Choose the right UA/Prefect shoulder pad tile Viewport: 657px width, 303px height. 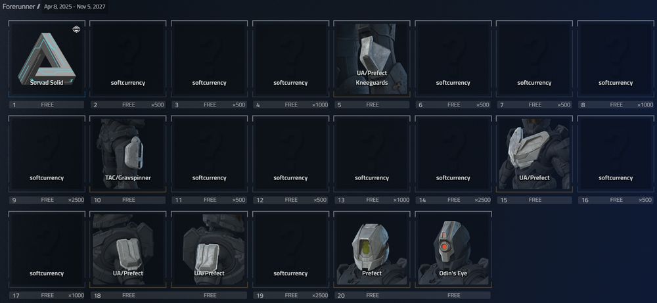pyautogui.click(x=209, y=249)
